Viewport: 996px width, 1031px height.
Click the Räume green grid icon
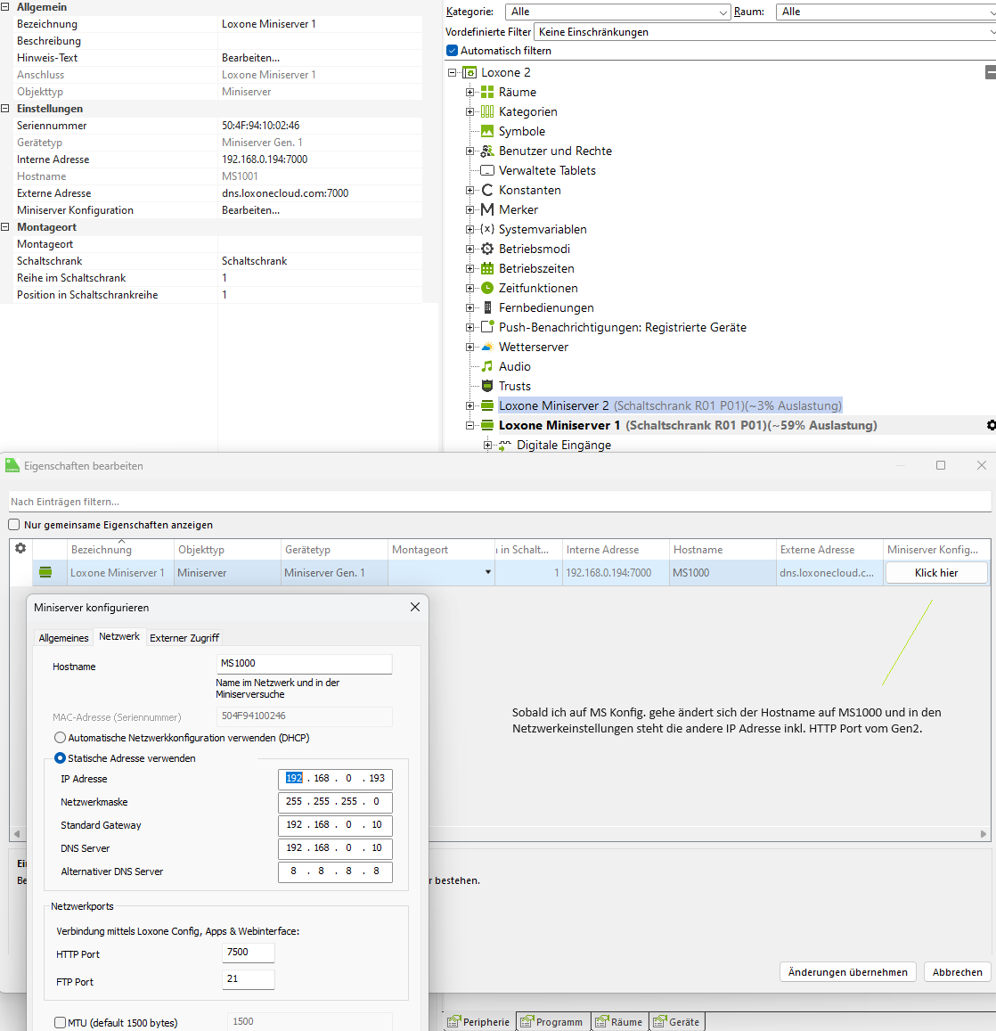click(x=487, y=92)
